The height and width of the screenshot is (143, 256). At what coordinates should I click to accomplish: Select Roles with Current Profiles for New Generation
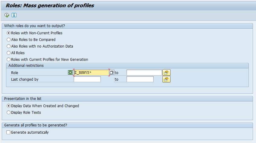coord(8,60)
